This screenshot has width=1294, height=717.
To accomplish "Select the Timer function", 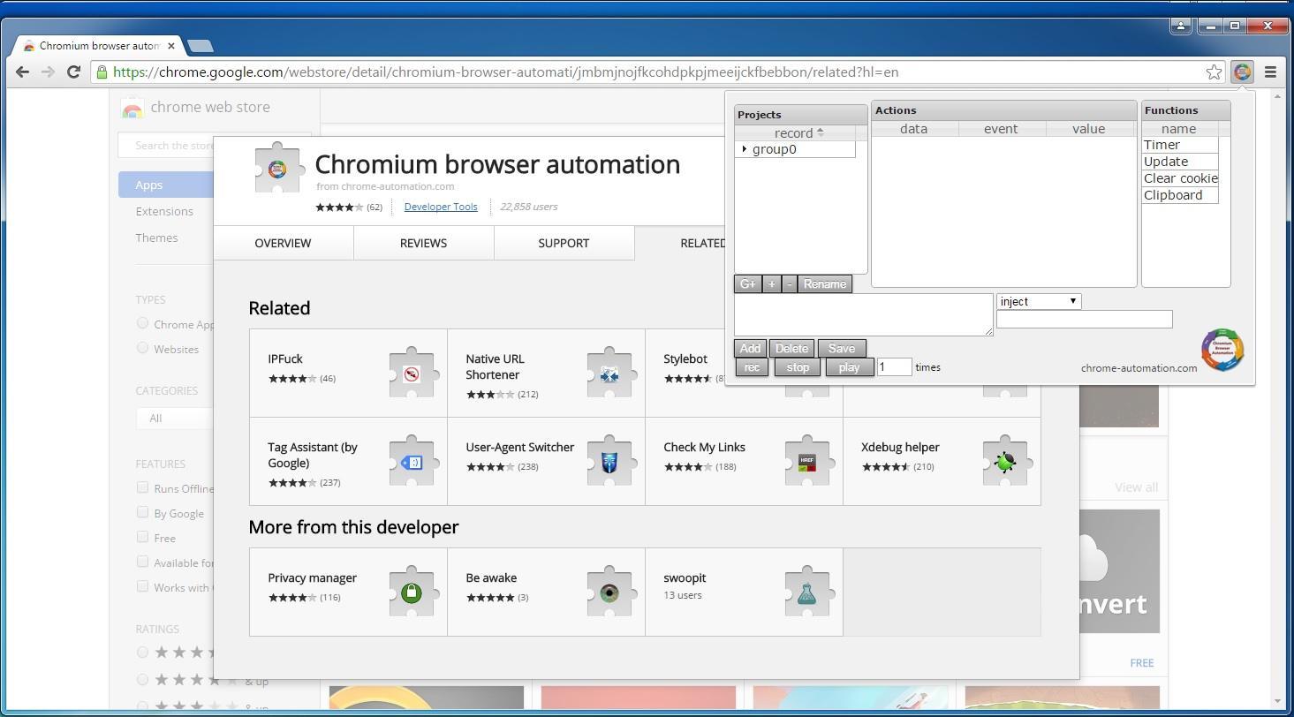I will coord(1180,145).
